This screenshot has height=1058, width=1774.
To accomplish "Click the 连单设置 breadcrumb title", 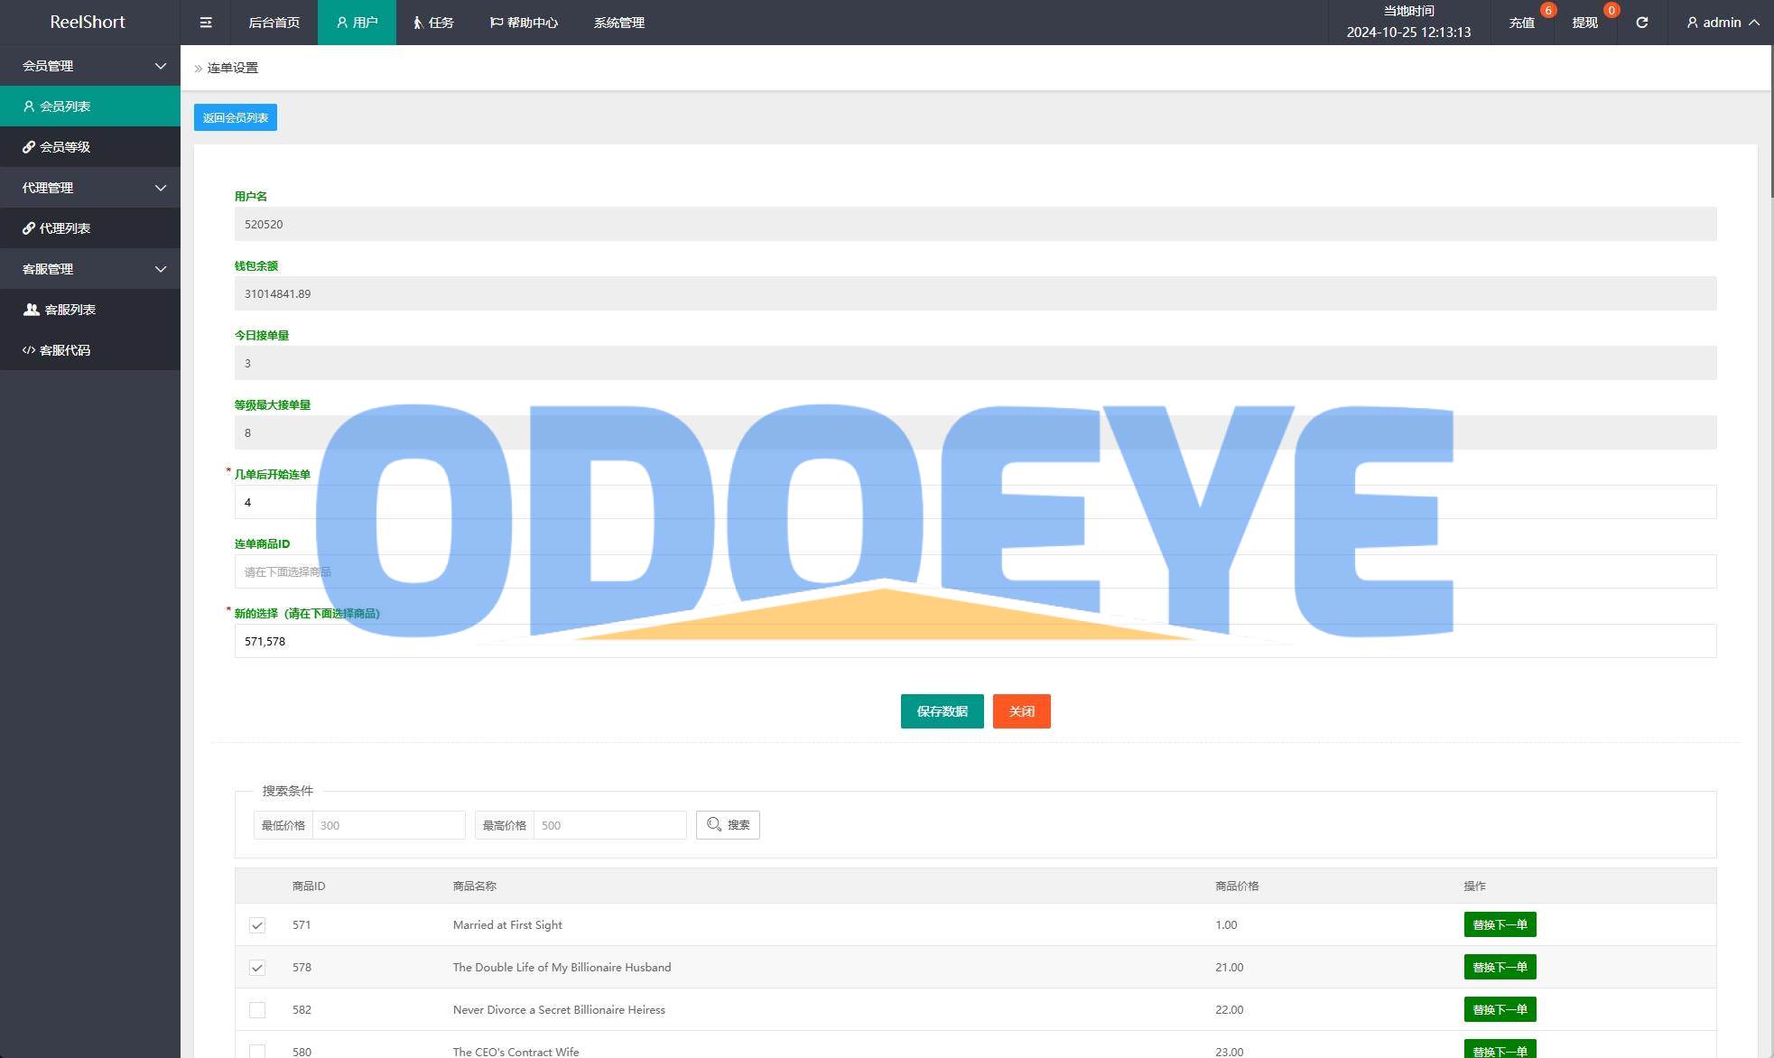I will click(233, 68).
